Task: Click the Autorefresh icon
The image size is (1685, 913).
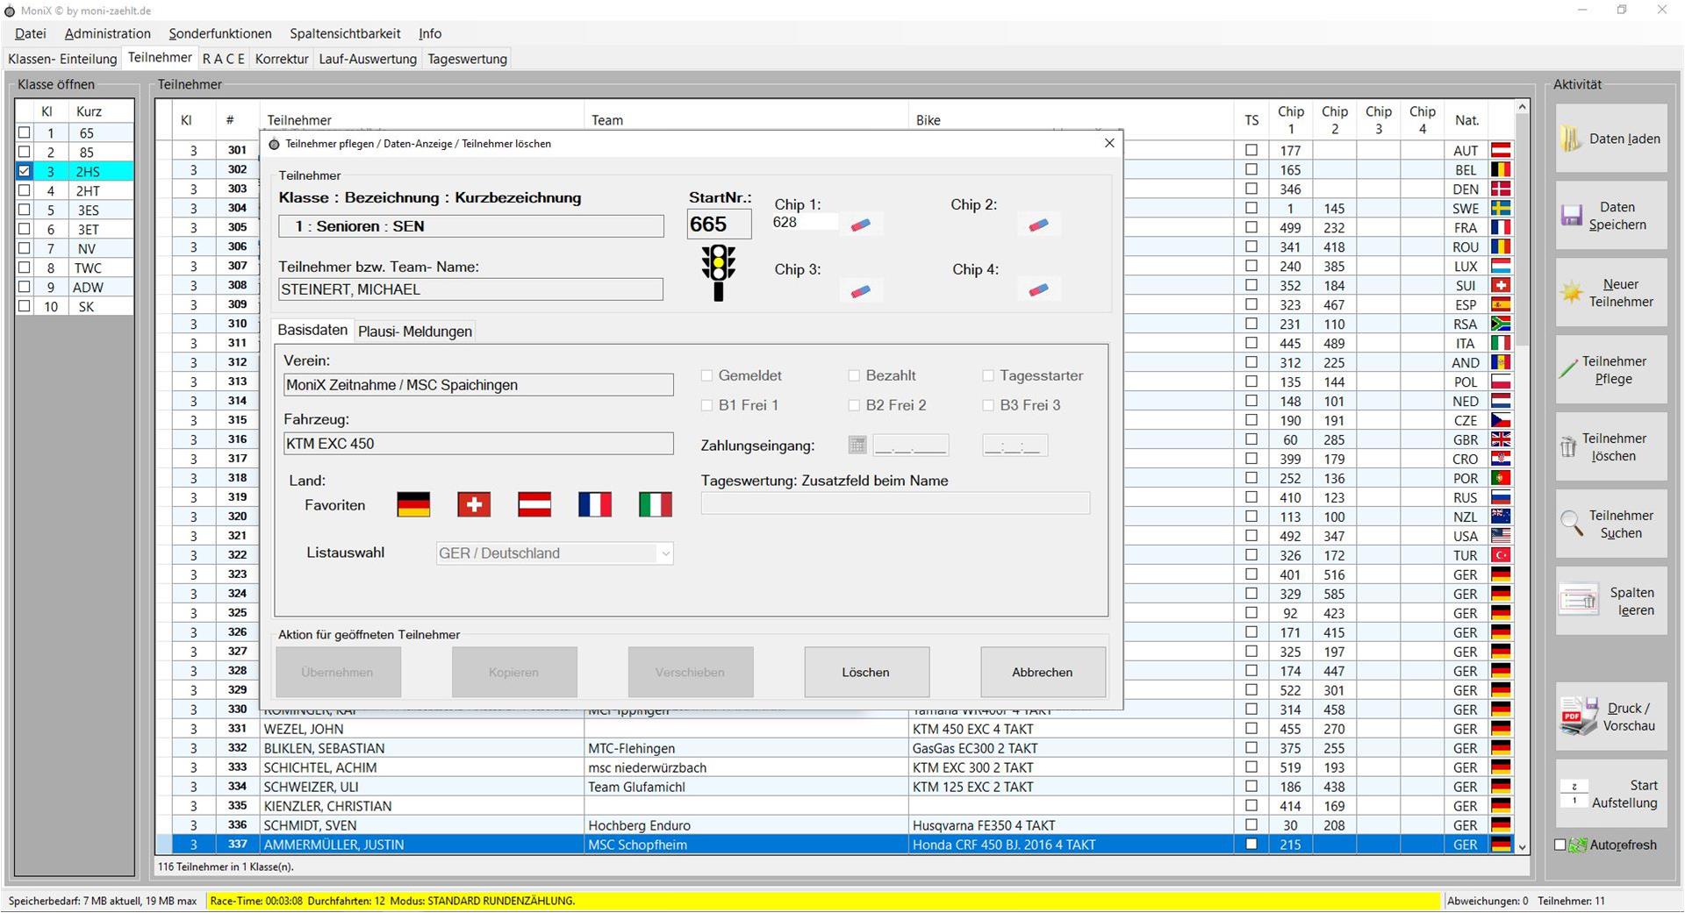Action: (1578, 845)
